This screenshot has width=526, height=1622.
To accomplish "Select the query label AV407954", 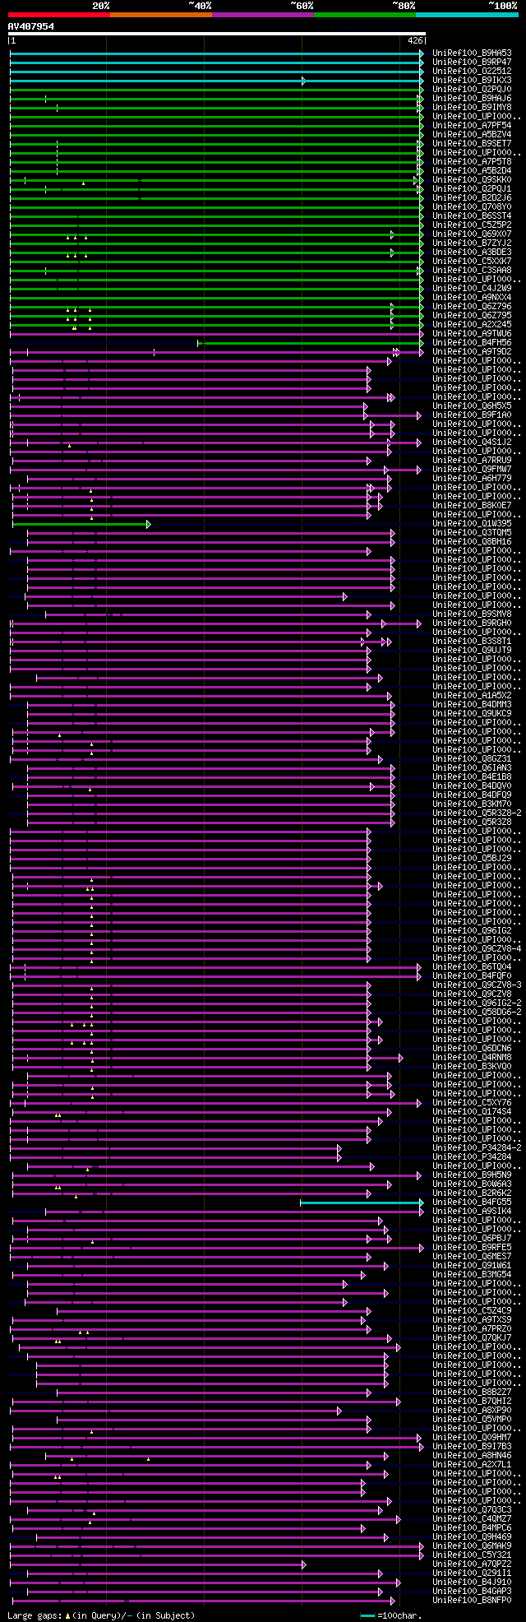I will (31, 26).
